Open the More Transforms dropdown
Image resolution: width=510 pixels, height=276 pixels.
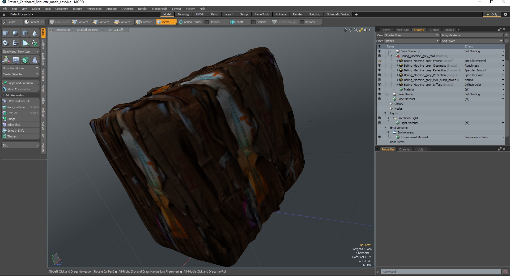(x=20, y=68)
